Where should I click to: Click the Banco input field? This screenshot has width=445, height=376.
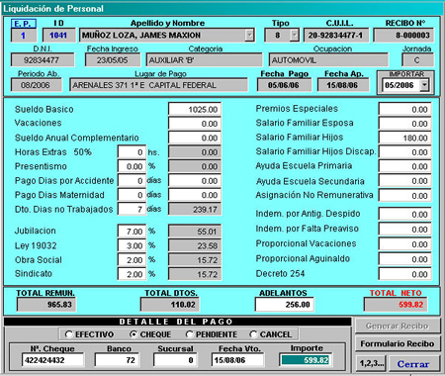point(117,360)
